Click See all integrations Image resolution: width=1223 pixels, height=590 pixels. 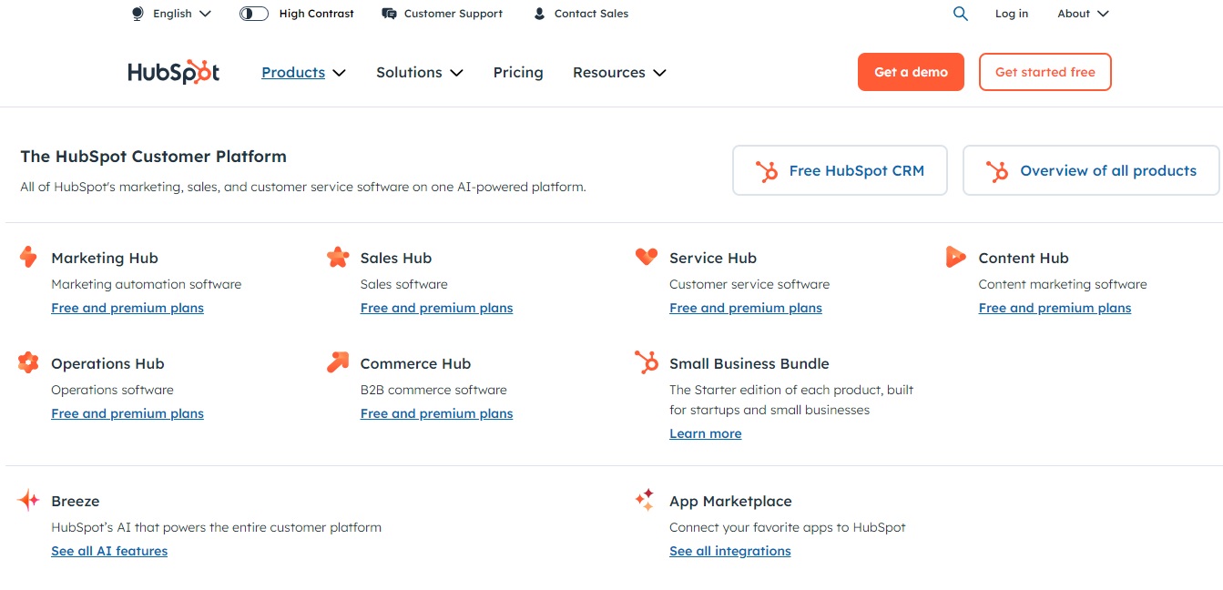point(730,551)
